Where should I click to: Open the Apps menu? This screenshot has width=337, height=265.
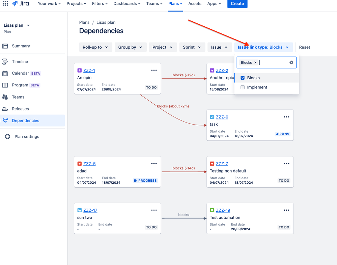[214, 3]
